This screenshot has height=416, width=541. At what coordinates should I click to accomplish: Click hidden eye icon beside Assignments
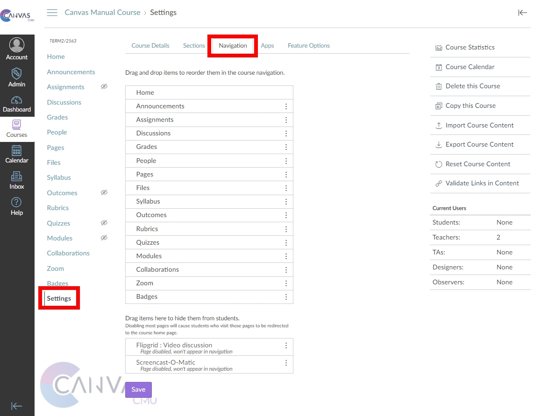104,87
